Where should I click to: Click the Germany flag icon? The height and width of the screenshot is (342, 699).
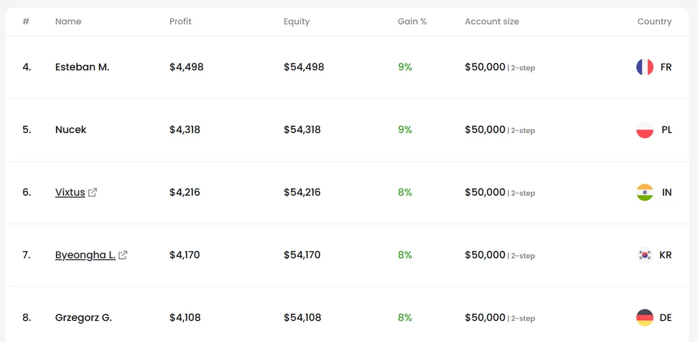(644, 318)
